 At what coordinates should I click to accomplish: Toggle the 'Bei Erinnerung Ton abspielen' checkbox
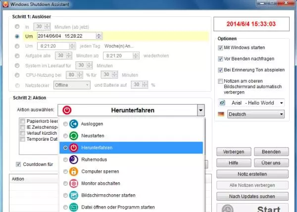tap(220, 70)
